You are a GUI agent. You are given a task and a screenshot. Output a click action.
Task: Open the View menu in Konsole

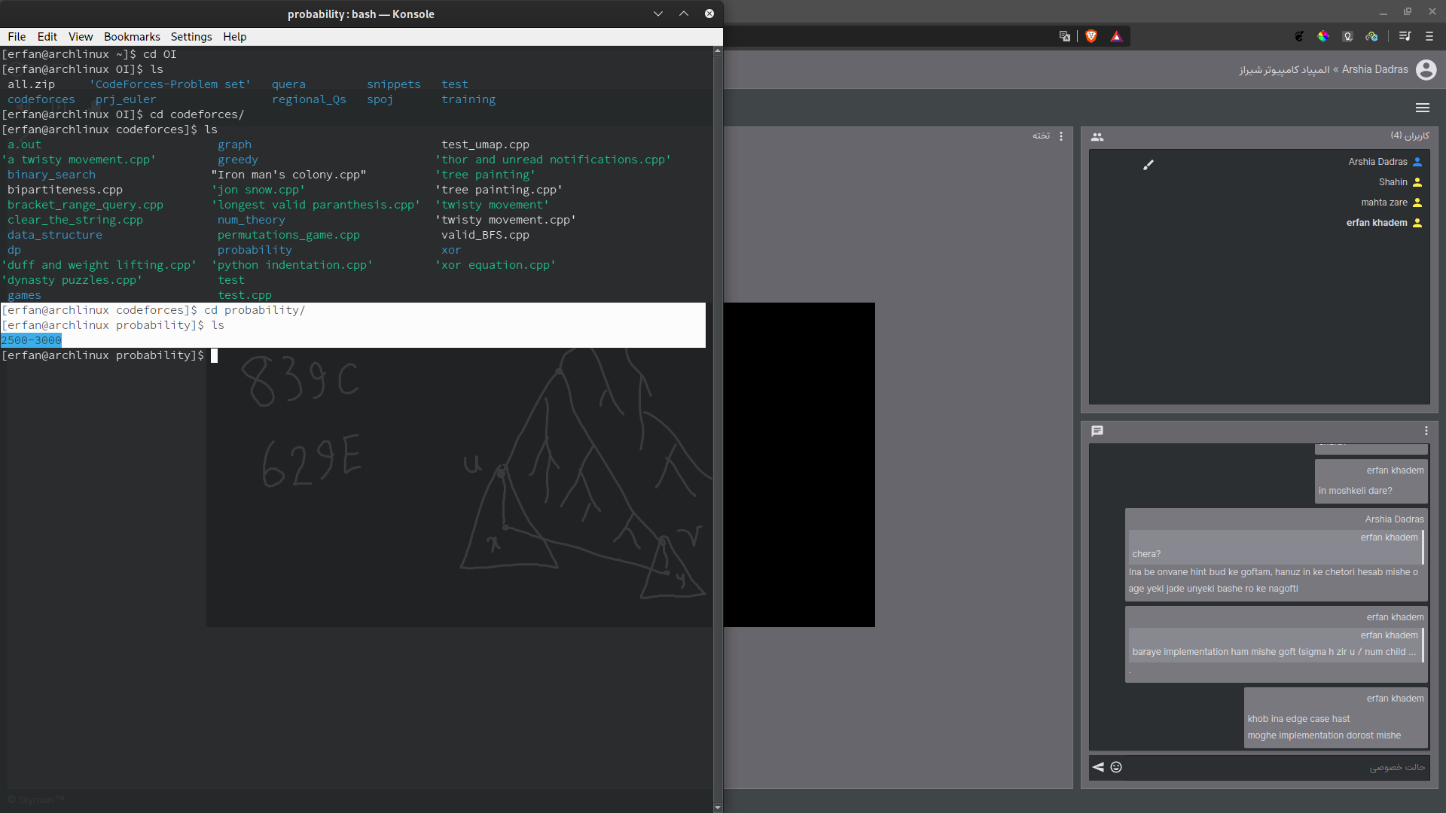(x=81, y=36)
